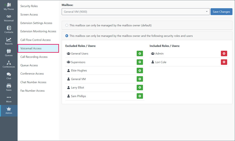Select mailbox owner only (default) radio option

tap(67, 25)
